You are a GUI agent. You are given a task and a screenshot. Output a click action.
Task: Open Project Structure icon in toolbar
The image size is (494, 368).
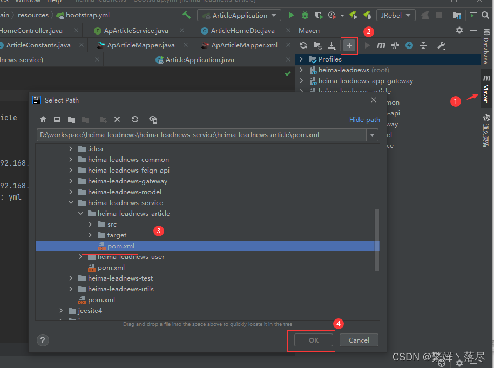[x=457, y=15]
